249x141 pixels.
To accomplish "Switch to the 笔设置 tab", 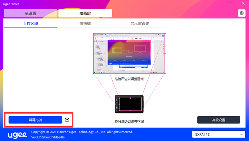I will (x=30, y=13).
